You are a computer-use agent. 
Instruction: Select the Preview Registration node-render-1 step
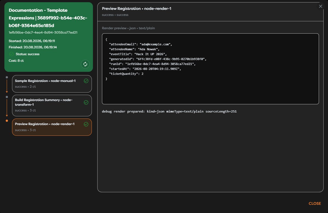click(x=52, y=127)
